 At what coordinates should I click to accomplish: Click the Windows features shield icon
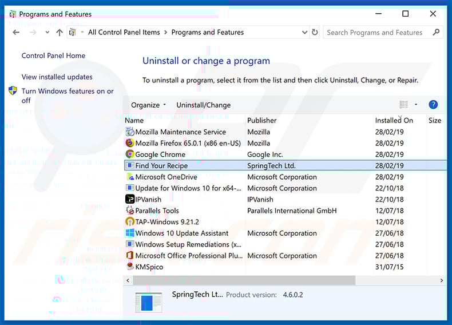pyautogui.click(x=13, y=90)
